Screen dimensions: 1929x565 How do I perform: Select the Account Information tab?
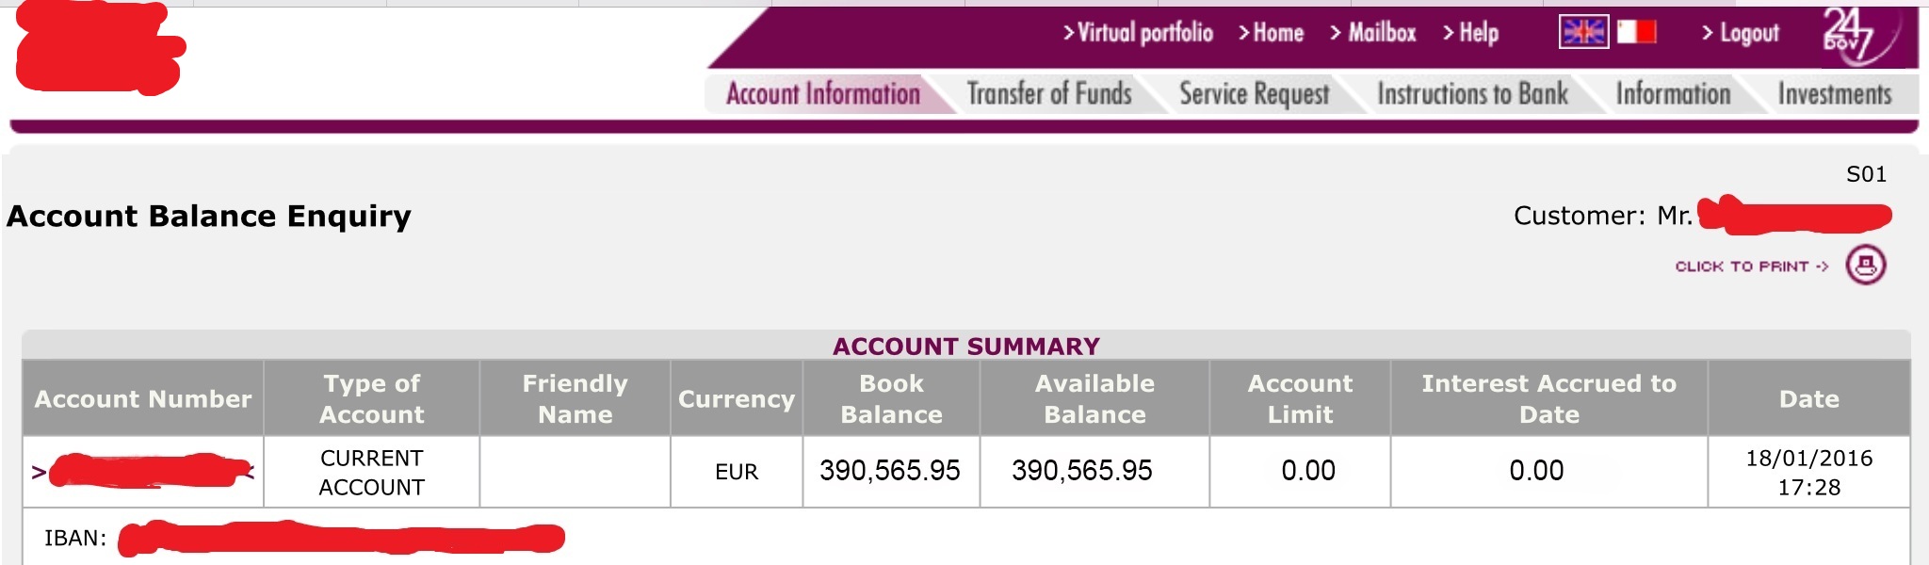[x=823, y=94]
